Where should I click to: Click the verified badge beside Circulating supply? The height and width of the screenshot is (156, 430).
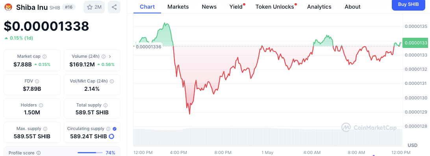pyautogui.click(x=115, y=128)
